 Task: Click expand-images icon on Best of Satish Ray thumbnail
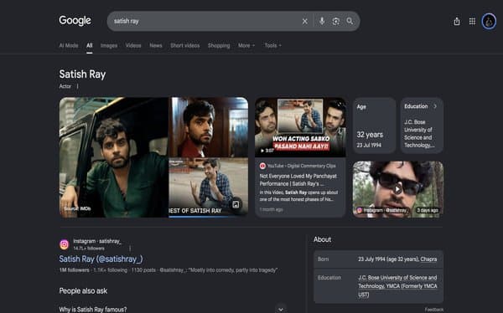[236, 204]
